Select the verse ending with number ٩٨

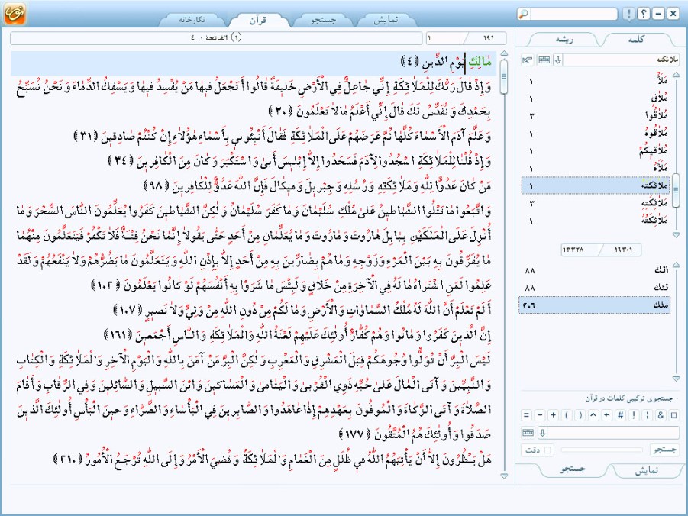click(318, 186)
